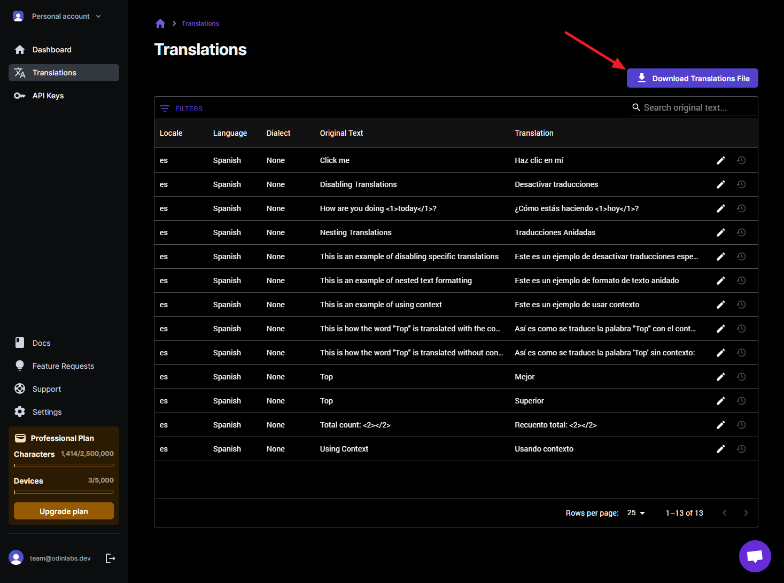Viewport: 784px width, 583px height.
Task: Open the Translations section in sidebar
Action: click(54, 73)
